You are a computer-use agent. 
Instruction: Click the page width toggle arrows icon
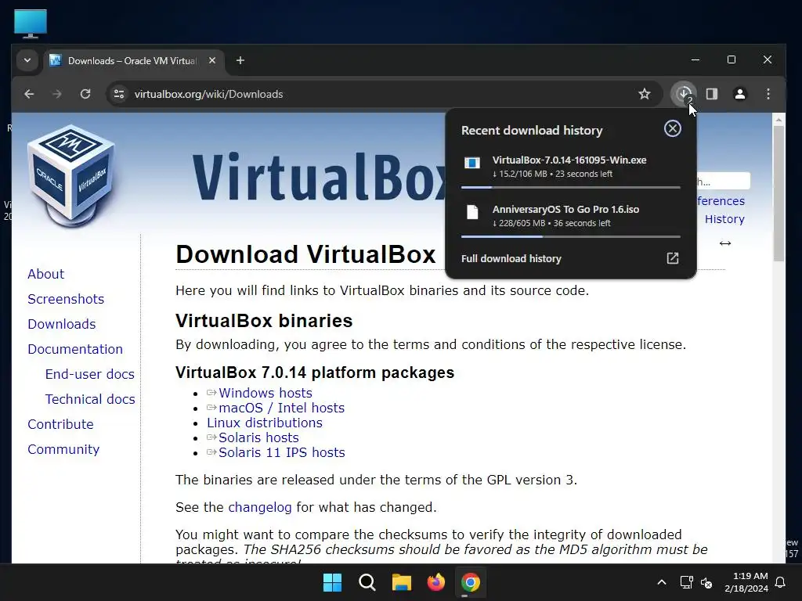click(724, 243)
